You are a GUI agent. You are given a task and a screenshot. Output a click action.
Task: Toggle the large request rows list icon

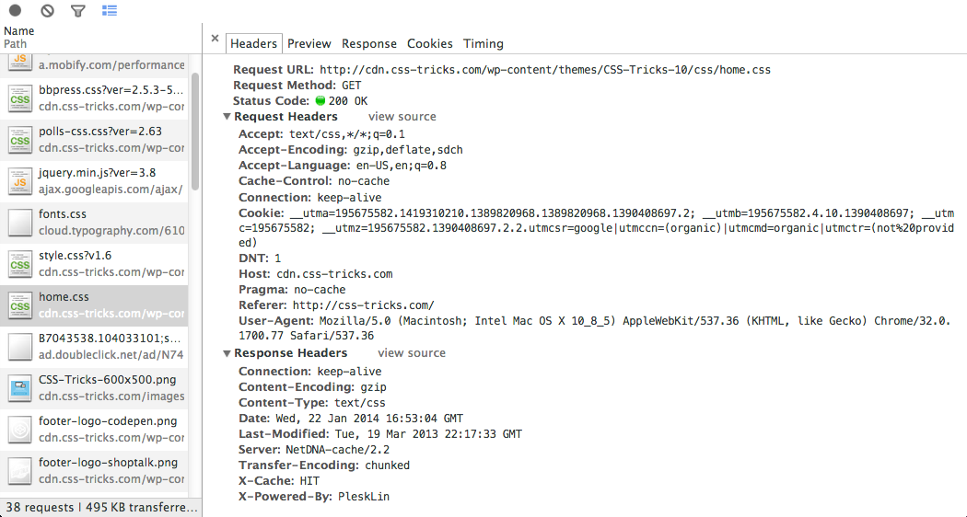(x=110, y=11)
